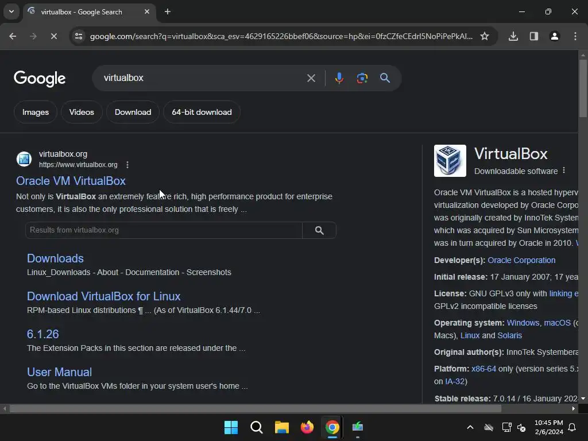Switch to Images results

tap(36, 112)
